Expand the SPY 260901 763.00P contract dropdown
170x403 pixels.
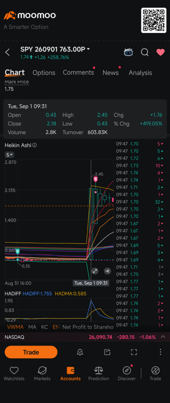(88, 49)
